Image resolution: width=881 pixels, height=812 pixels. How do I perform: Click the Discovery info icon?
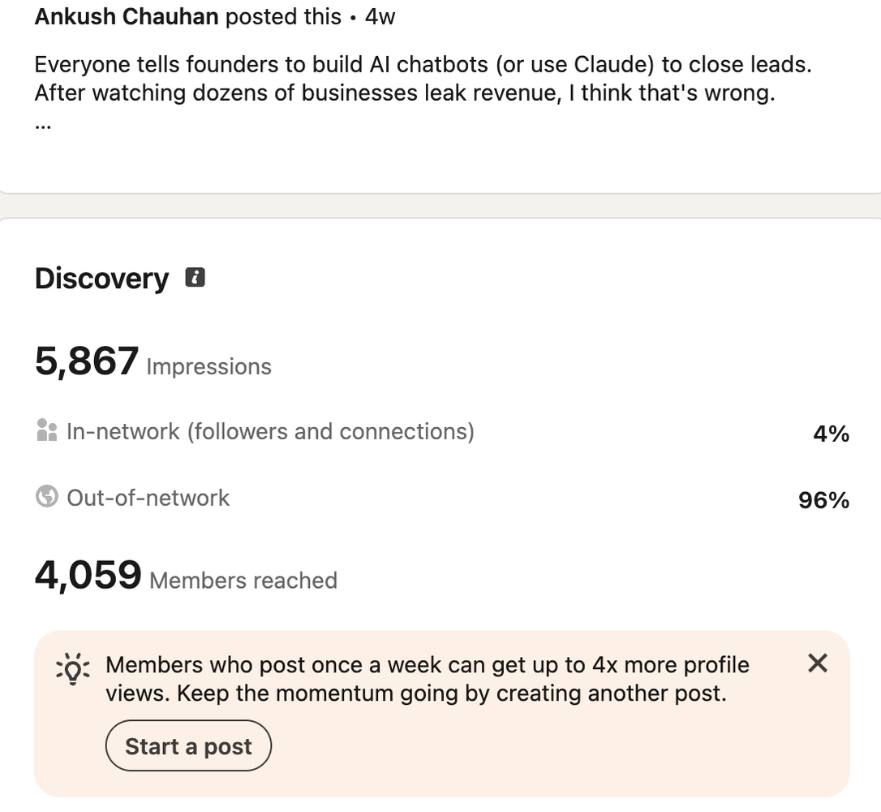coord(195,277)
